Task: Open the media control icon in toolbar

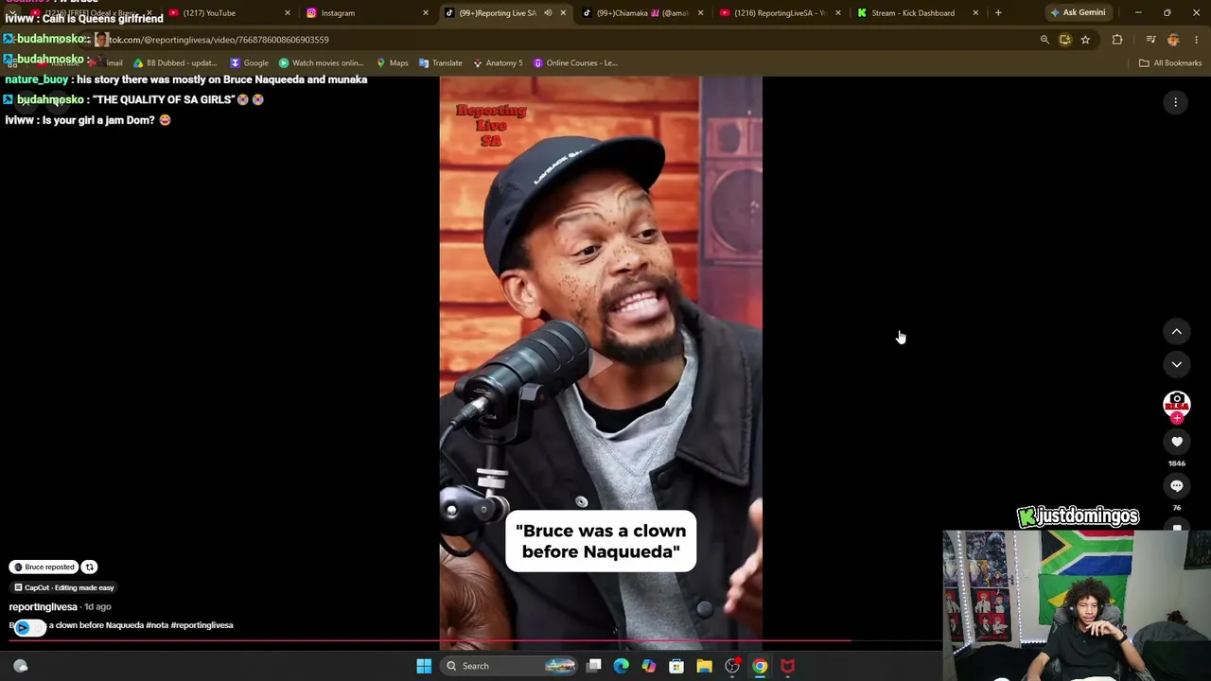Action: [x=1150, y=40]
